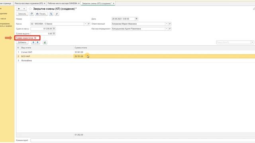Go back with the left arrow button
The width and height of the screenshot is (255, 143).
click(19, 9)
